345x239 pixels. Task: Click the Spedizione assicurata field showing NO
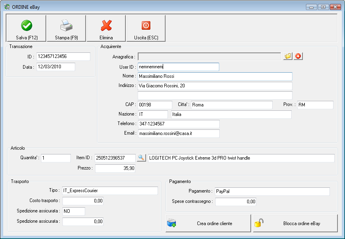click(x=74, y=211)
